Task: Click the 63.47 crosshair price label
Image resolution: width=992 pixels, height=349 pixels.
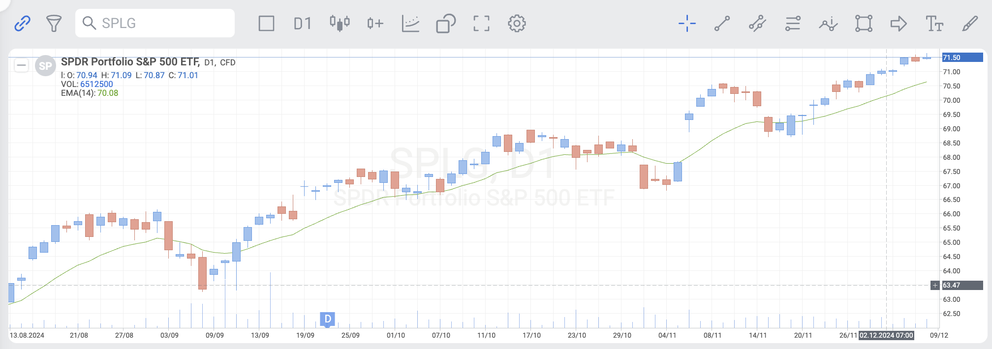Action: [962, 285]
